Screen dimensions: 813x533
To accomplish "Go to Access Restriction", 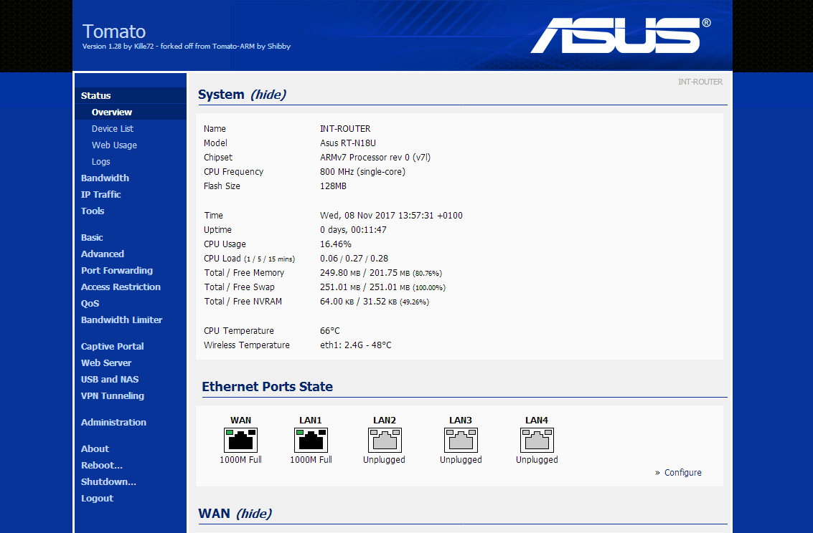I will pyautogui.click(x=121, y=287).
